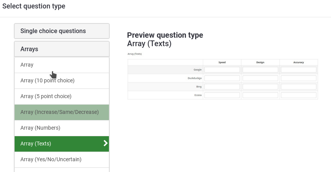331x172 pixels.
Task: Select Array (Yes/No/Uncertain) type
Action: click(62, 159)
